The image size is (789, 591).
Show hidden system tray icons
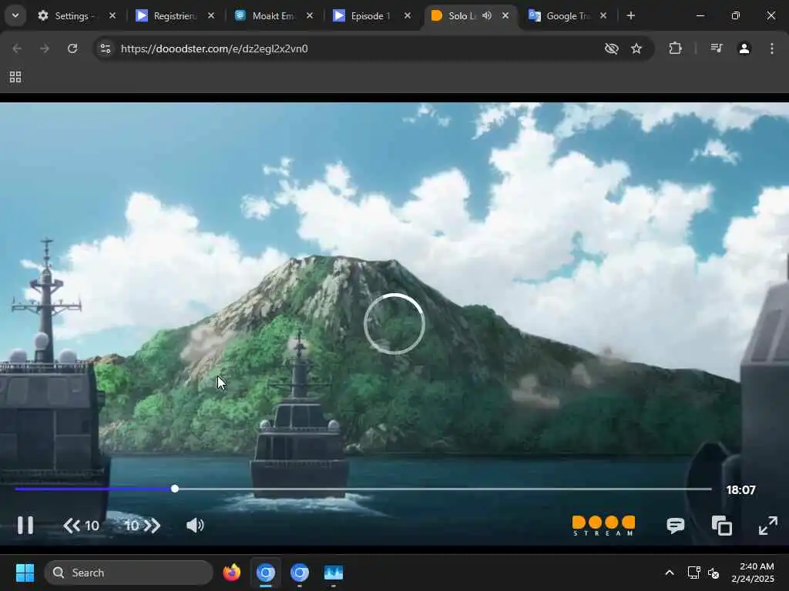pos(670,573)
